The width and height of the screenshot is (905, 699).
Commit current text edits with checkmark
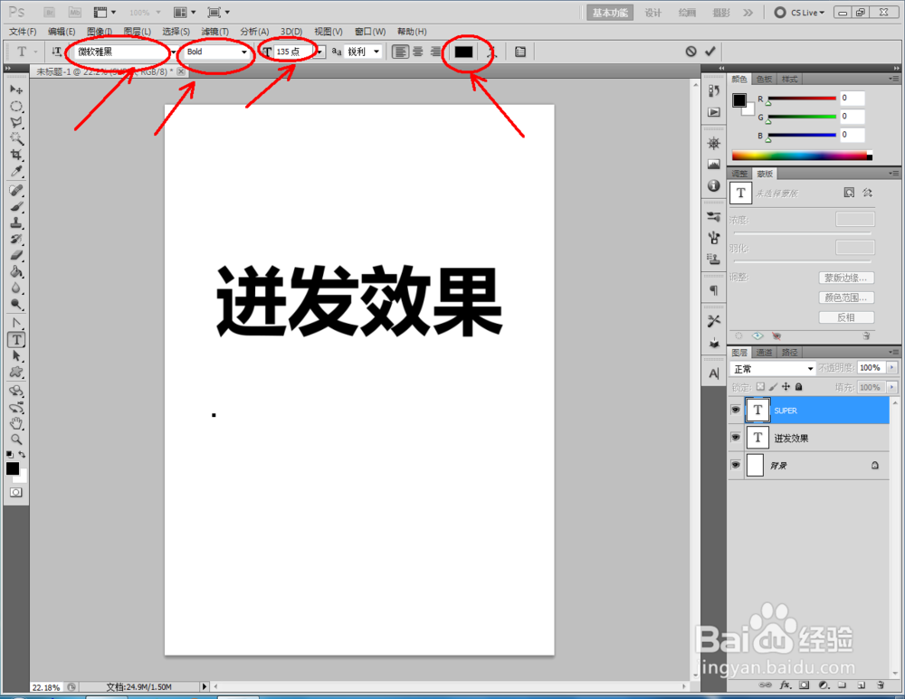point(710,52)
